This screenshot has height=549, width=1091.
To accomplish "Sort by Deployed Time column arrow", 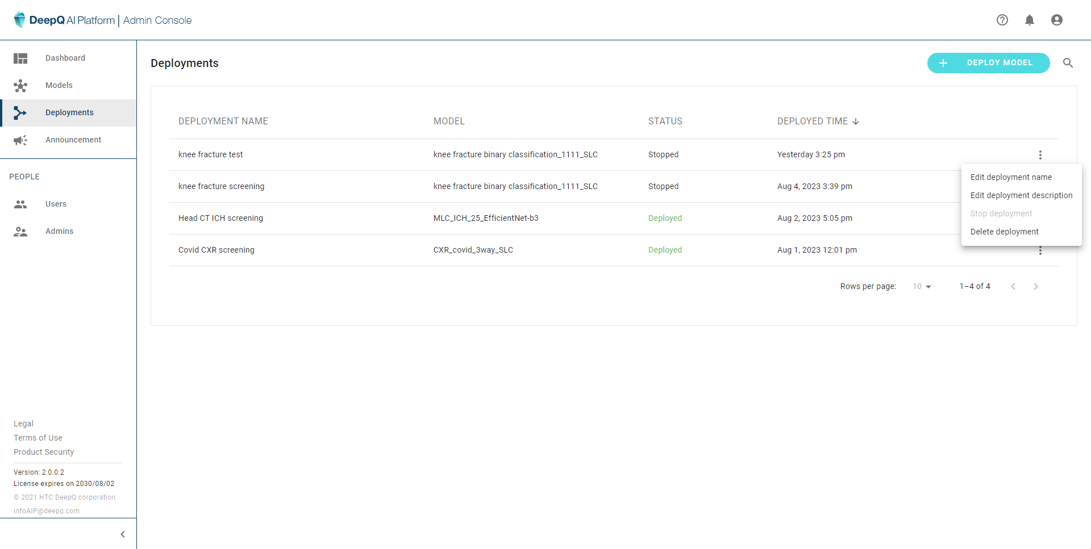I will [856, 121].
